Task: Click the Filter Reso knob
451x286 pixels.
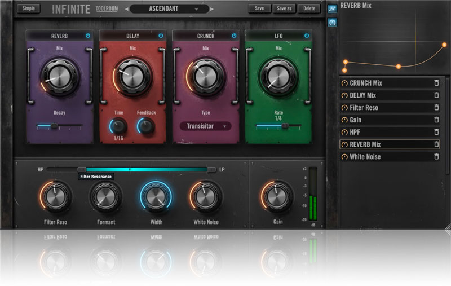Action: point(55,197)
